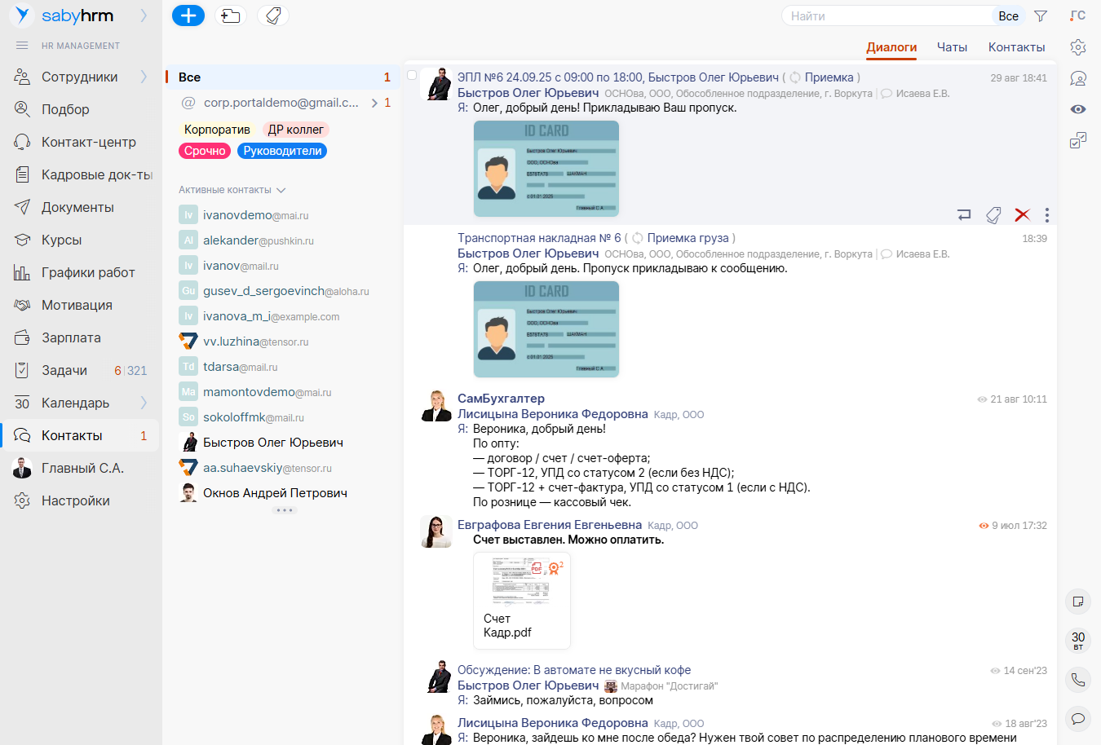This screenshot has width=1101, height=745.
Task: Expand the corp.portaldemo@gmail.com mailbox arrow
Action: (x=374, y=103)
